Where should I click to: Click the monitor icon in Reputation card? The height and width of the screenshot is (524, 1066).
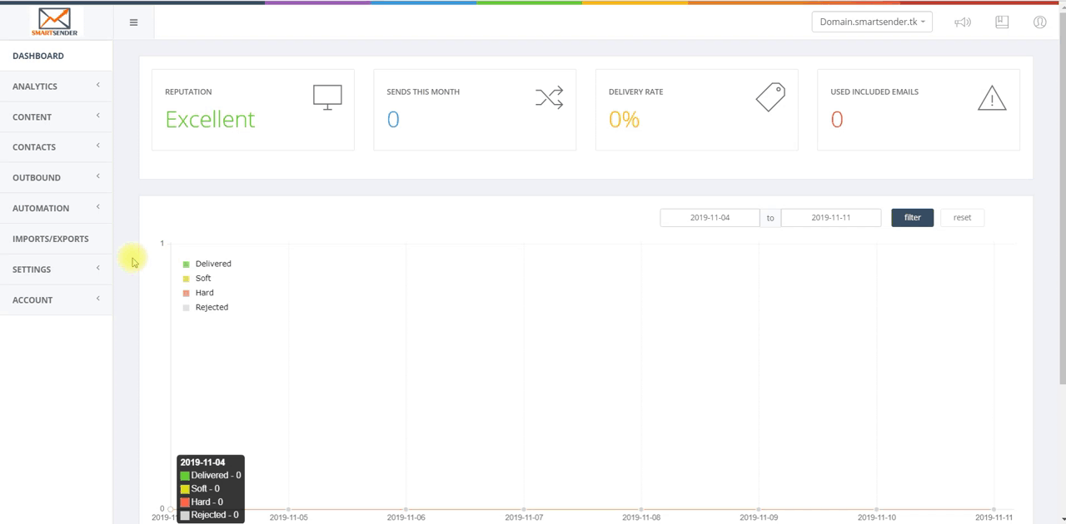(x=327, y=97)
